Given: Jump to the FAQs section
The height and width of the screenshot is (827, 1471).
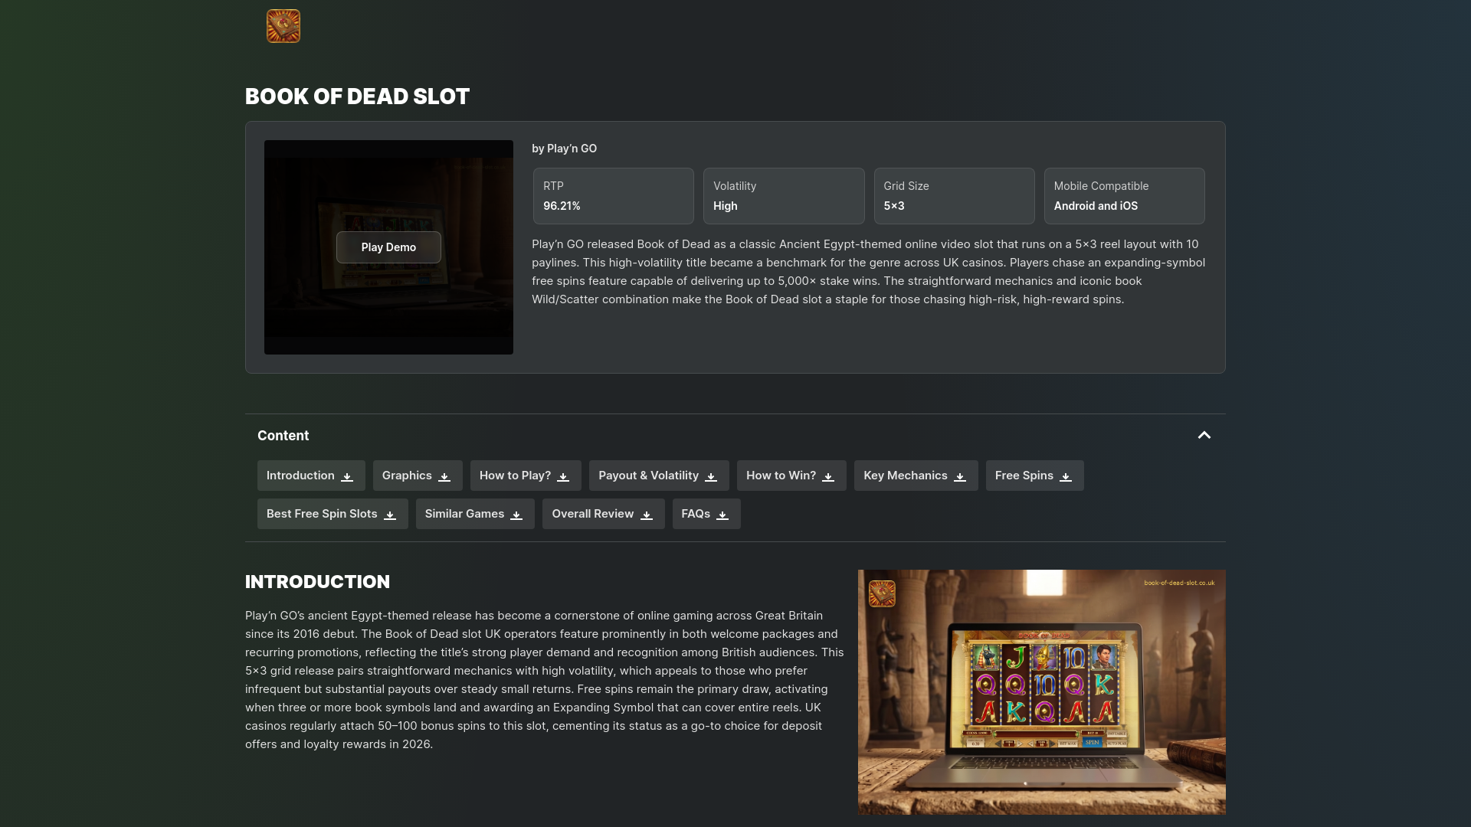Looking at the screenshot, I should (706, 514).
